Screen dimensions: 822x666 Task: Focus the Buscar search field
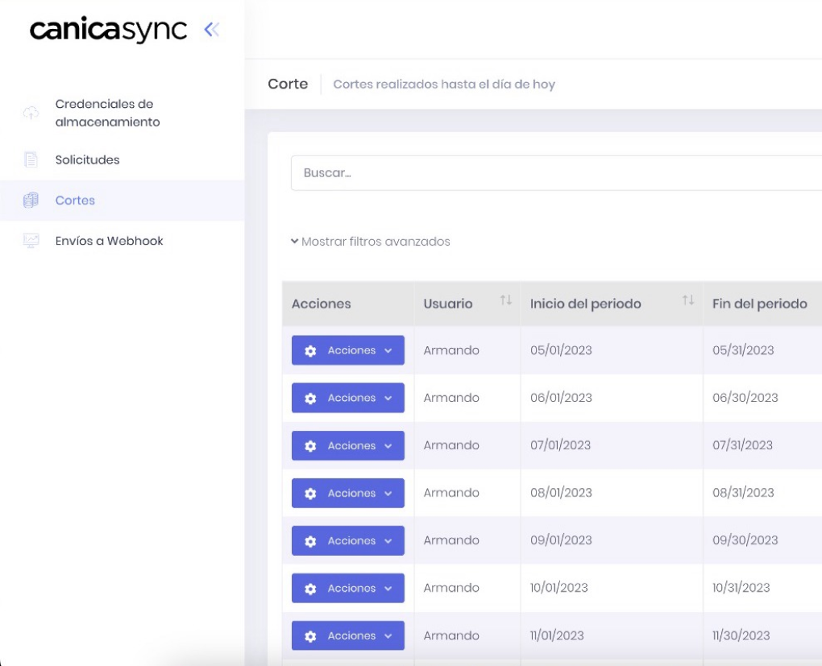pos(556,173)
